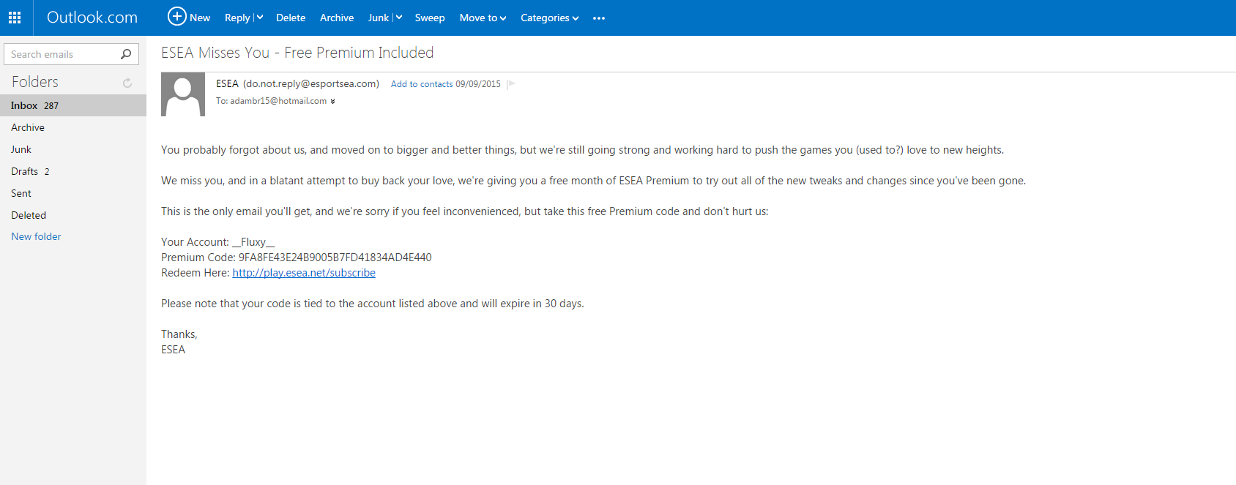Click sender name ESEA

pyautogui.click(x=227, y=83)
